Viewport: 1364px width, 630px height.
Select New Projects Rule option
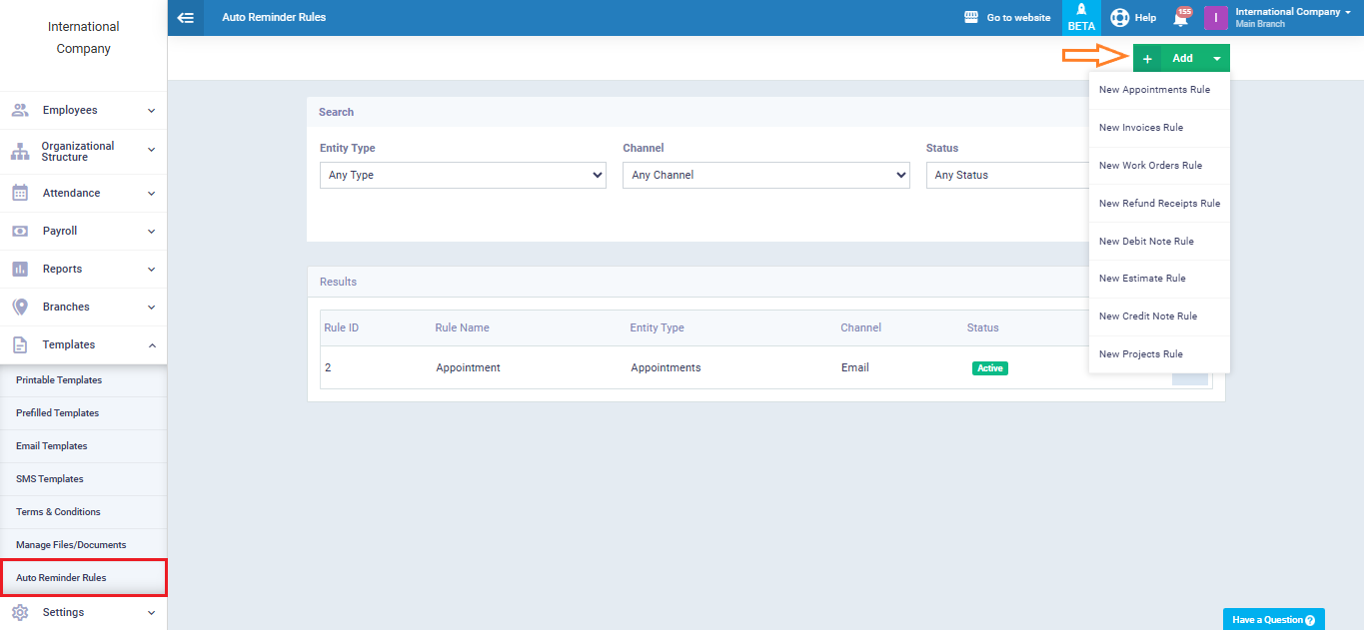pos(1140,354)
